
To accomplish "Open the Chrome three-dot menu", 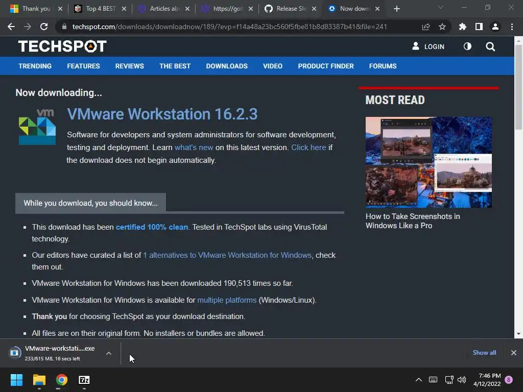I will 512,27.
